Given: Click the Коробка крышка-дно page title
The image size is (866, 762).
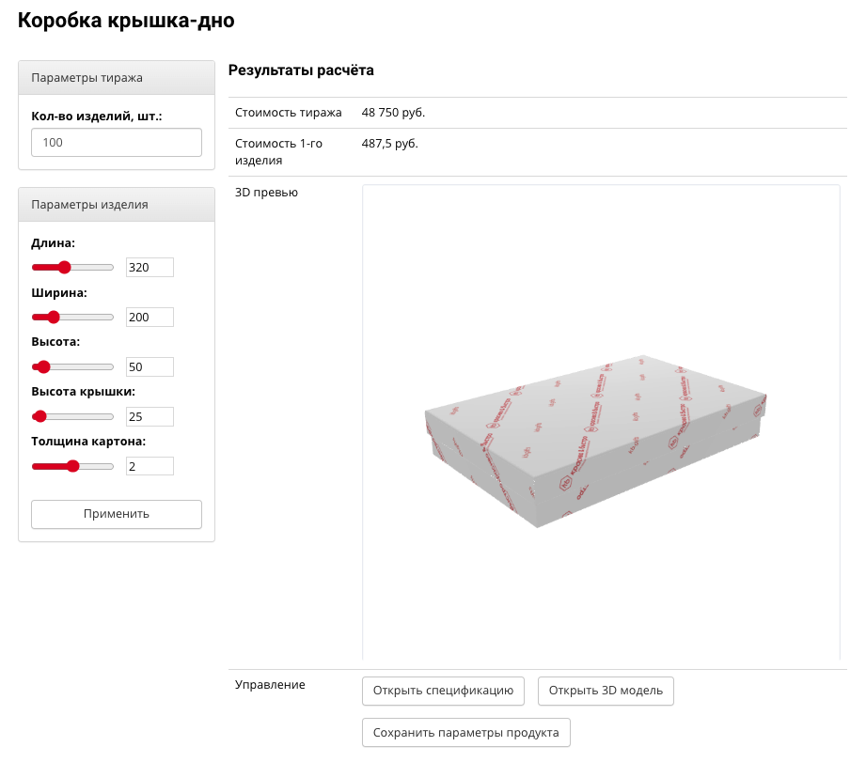Looking at the screenshot, I should pyautogui.click(x=126, y=21).
